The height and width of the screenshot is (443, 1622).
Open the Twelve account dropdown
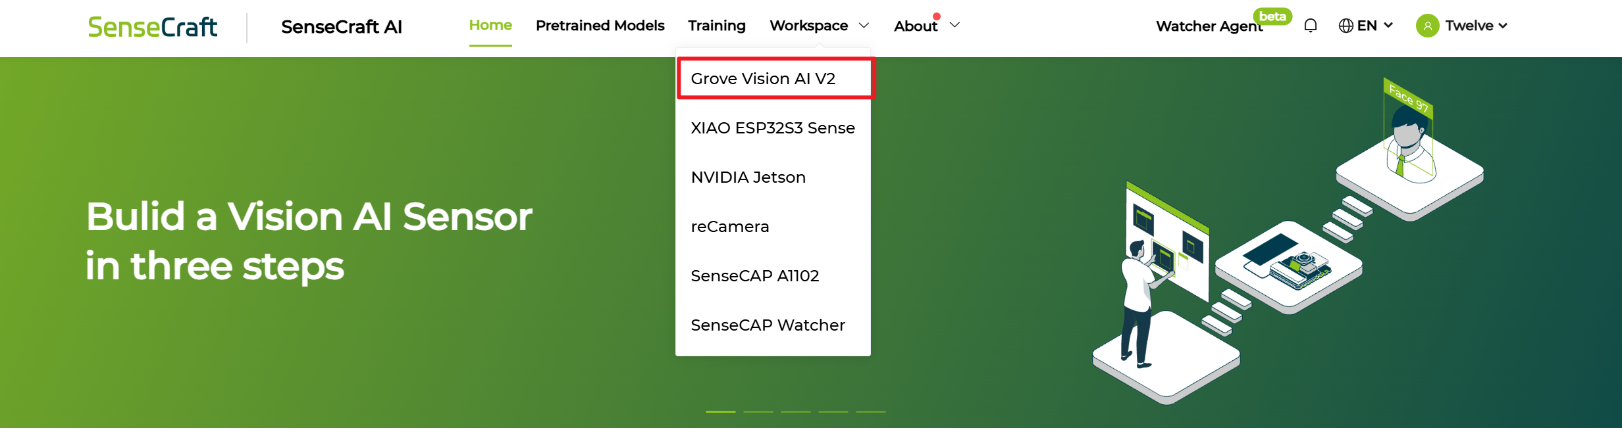[1476, 26]
